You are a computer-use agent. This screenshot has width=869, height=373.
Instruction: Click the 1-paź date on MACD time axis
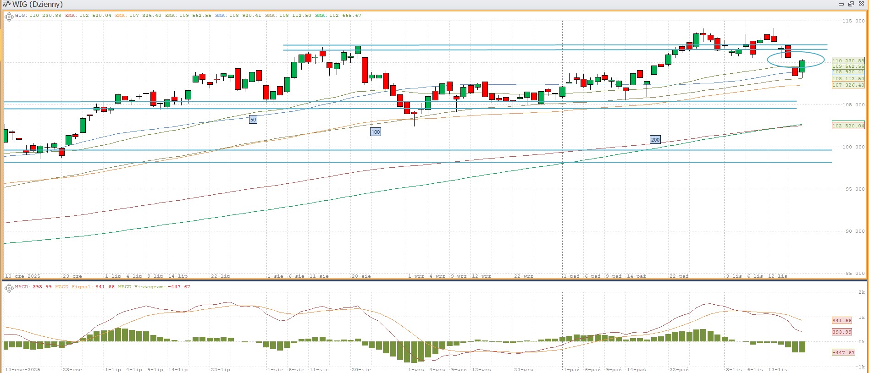(571, 369)
